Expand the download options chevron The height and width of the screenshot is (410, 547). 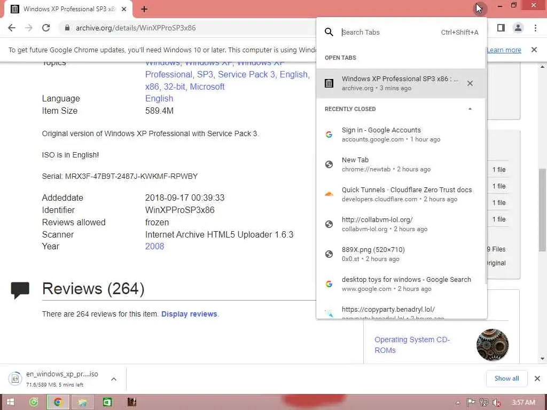click(x=114, y=379)
